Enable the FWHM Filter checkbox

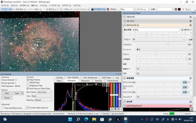[x=28, y=83]
